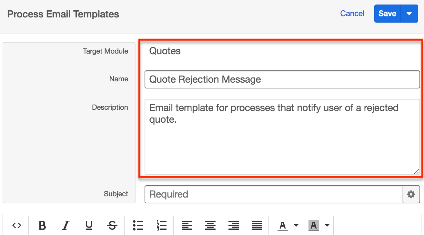424x235 pixels.
Task: Apply bold formatting
Action: pyautogui.click(x=42, y=225)
